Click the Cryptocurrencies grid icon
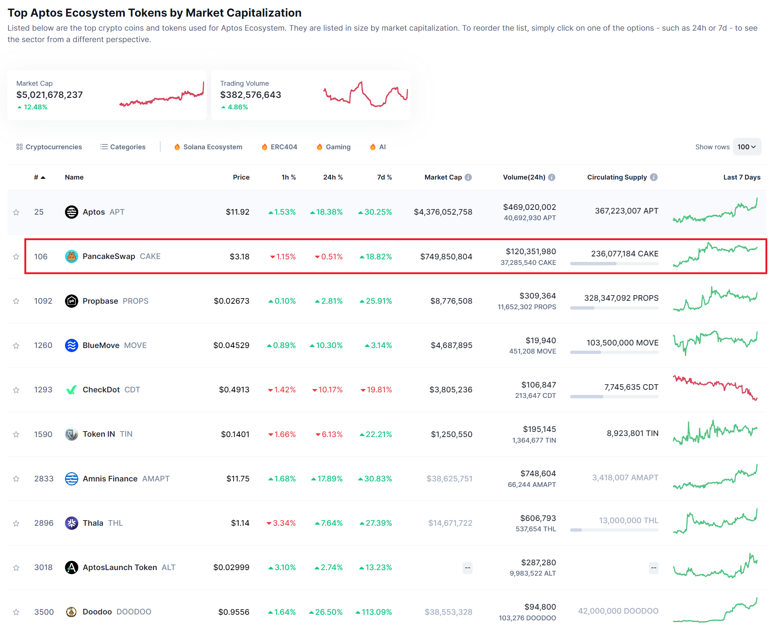The width and height of the screenshot is (778, 634). click(20, 147)
